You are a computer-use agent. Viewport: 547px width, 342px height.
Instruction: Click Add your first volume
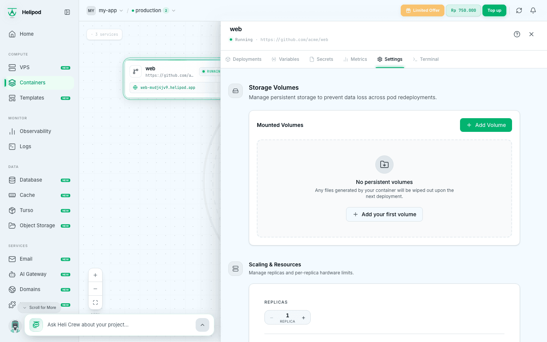click(x=384, y=214)
